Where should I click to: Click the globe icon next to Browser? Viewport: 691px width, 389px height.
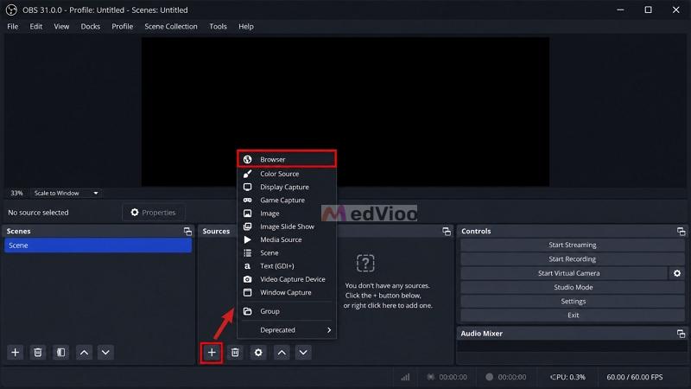click(x=248, y=159)
